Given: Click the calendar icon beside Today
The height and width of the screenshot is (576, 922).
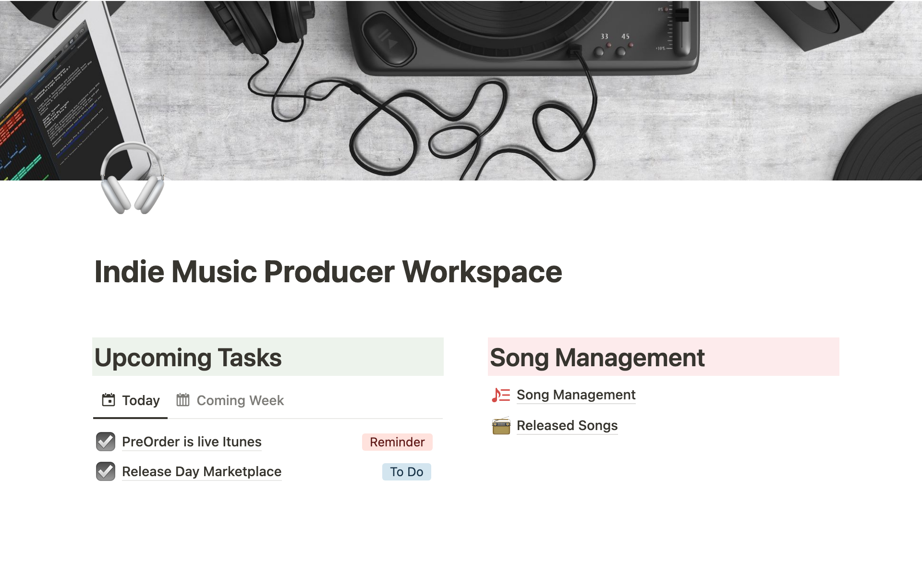Looking at the screenshot, I should [x=109, y=400].
